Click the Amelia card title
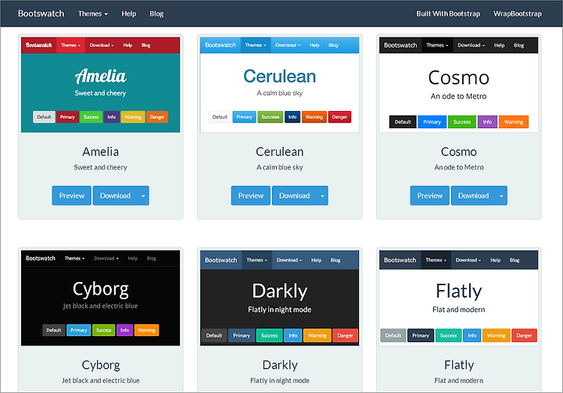 click(x=101, y=152)
